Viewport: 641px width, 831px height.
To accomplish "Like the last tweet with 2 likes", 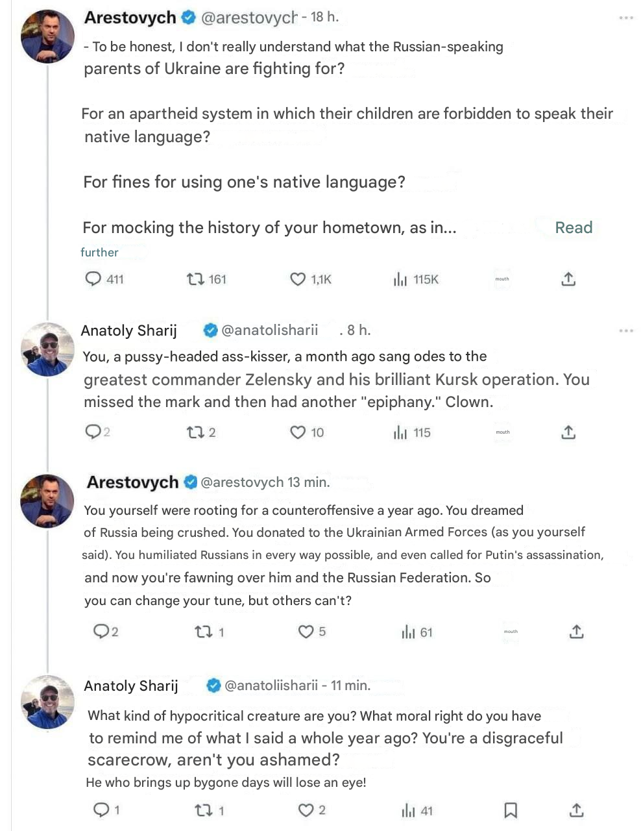I will [306, 810].
